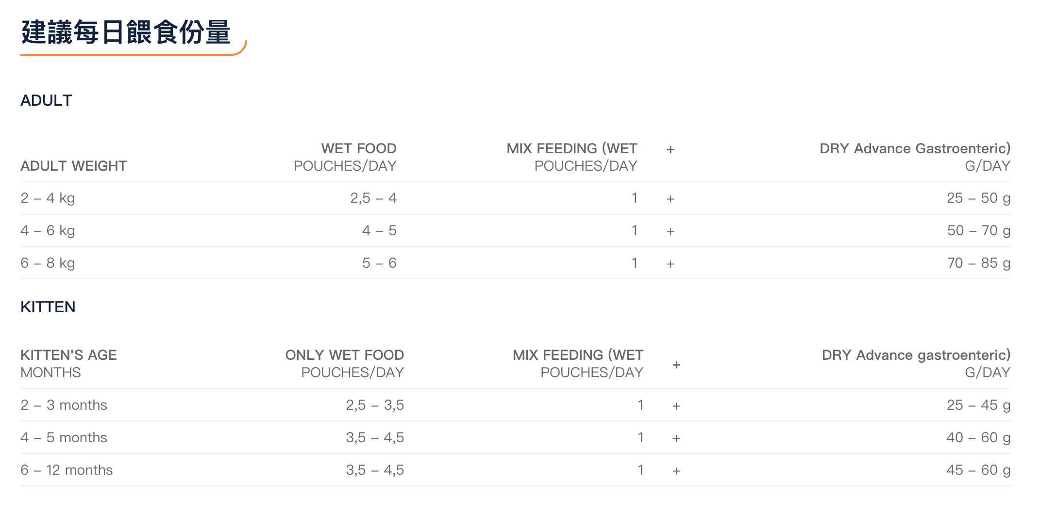The width and height of the screenshot is (1039, 513).
Task: Click the 6 – 8 kg weight cell
Action: point(48,263)
